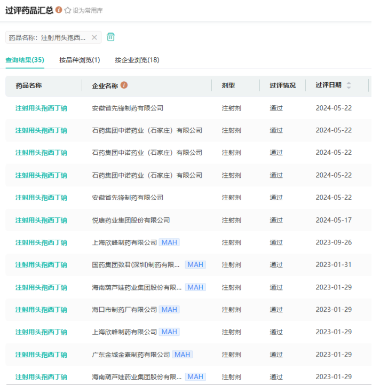Click the info icon beside 过评药品汇总 title

tap(59, 10)
